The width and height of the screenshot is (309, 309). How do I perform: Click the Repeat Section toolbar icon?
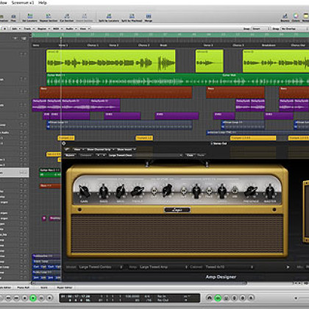coord(49,18)
